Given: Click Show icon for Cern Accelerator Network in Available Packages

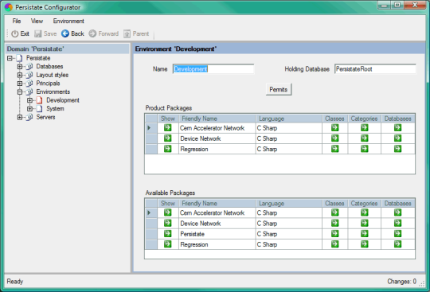Looking at the screenshot, I should click(x=167, y=212).
